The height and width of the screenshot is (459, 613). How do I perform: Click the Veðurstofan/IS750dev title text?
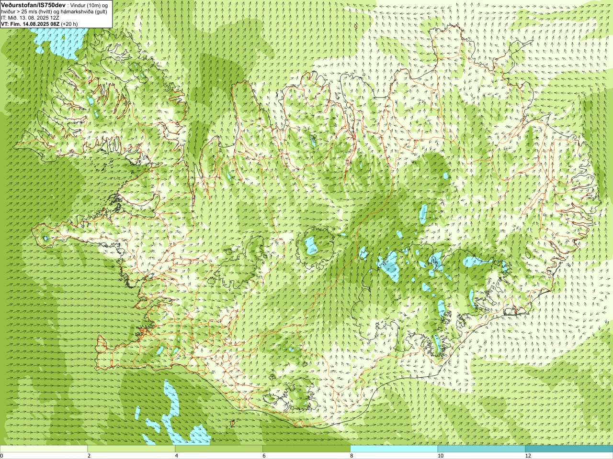point(34,4)
